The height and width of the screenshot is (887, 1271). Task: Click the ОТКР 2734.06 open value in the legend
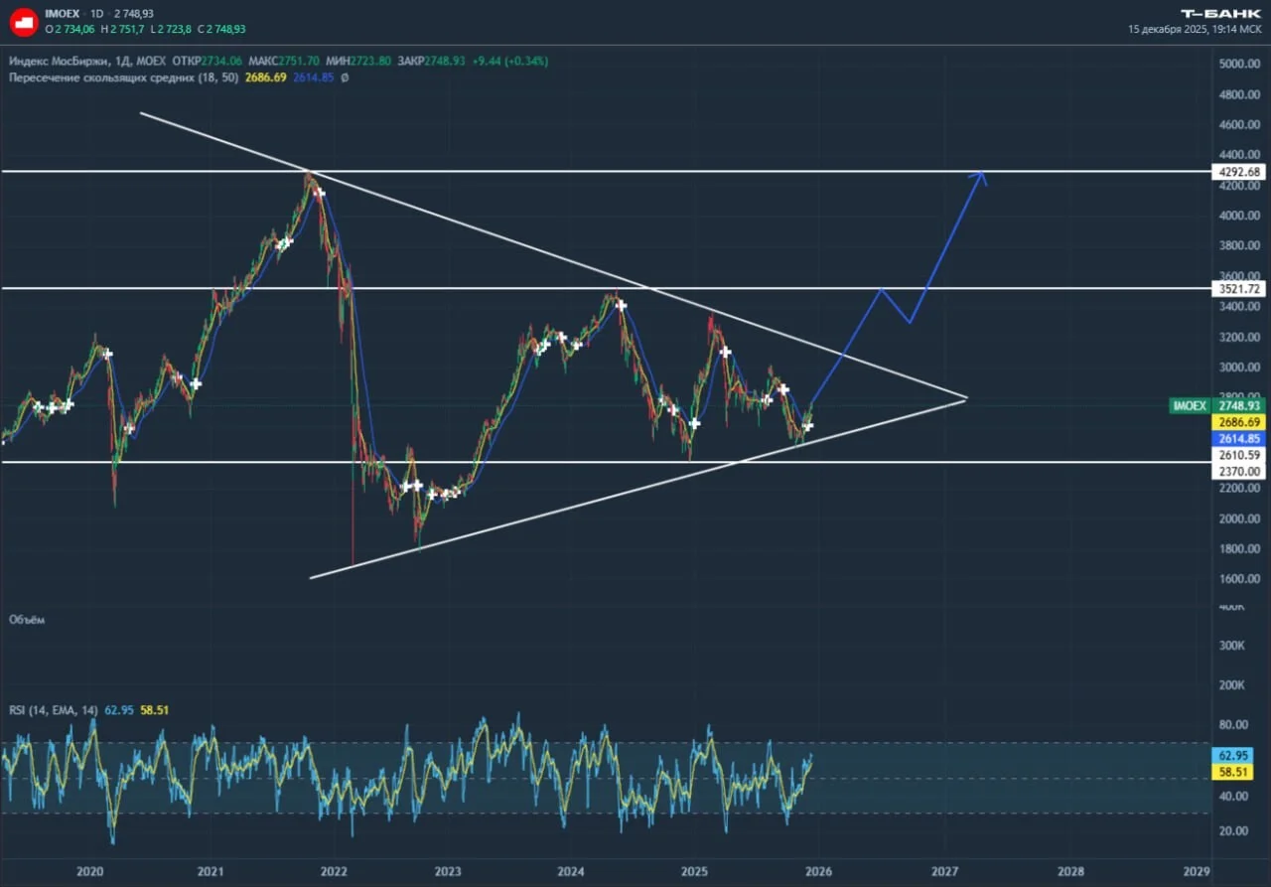click(x=208, y=62)
